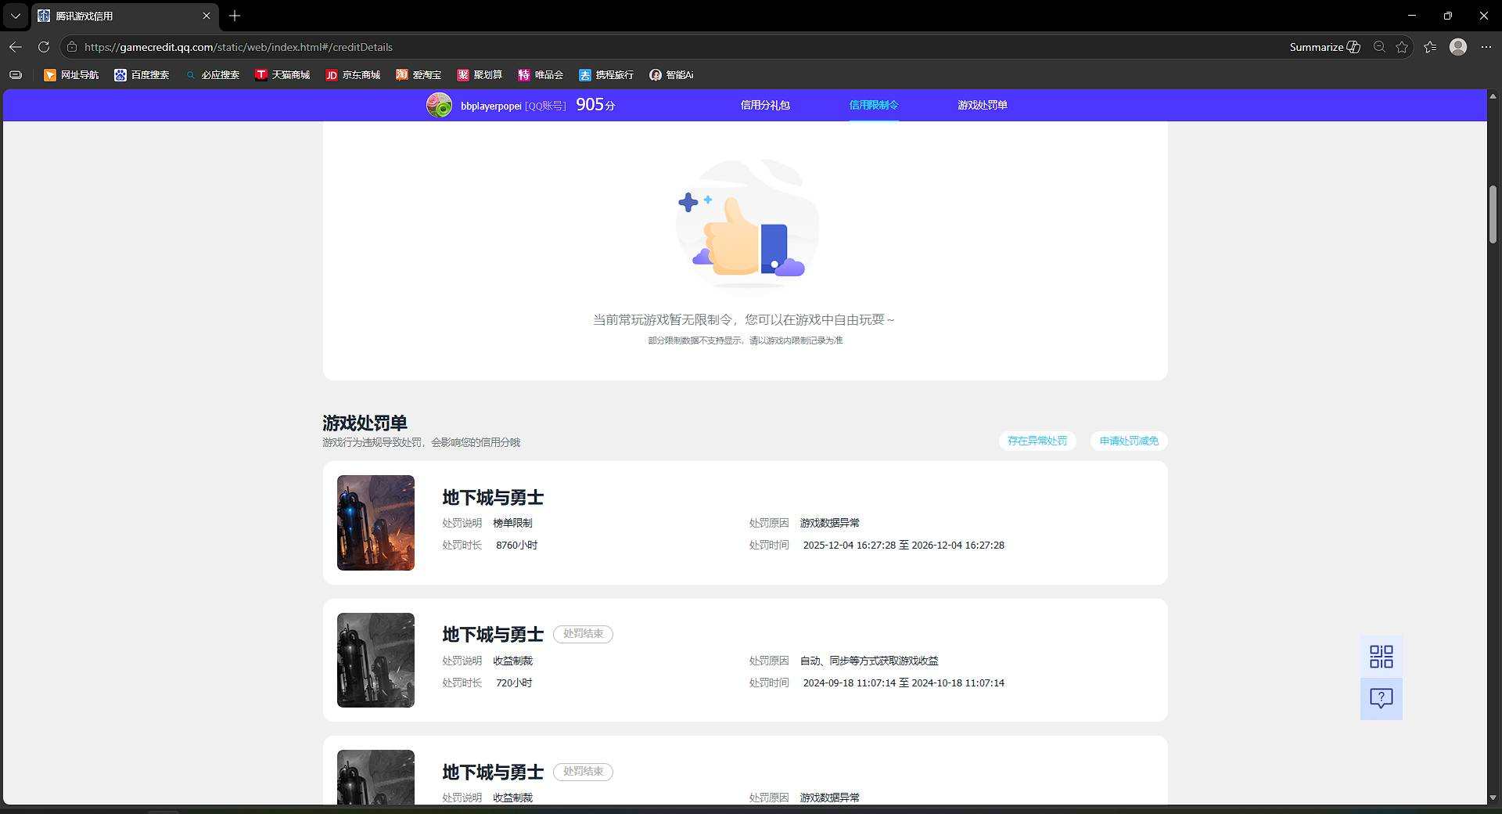The height and width of the screenshot is (814, 1502).
Task: Click the 2025-12-04 punishment time range
Action: (x=904, y=545)
